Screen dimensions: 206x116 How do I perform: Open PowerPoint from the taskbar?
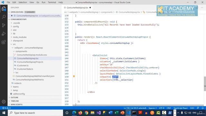122,113
